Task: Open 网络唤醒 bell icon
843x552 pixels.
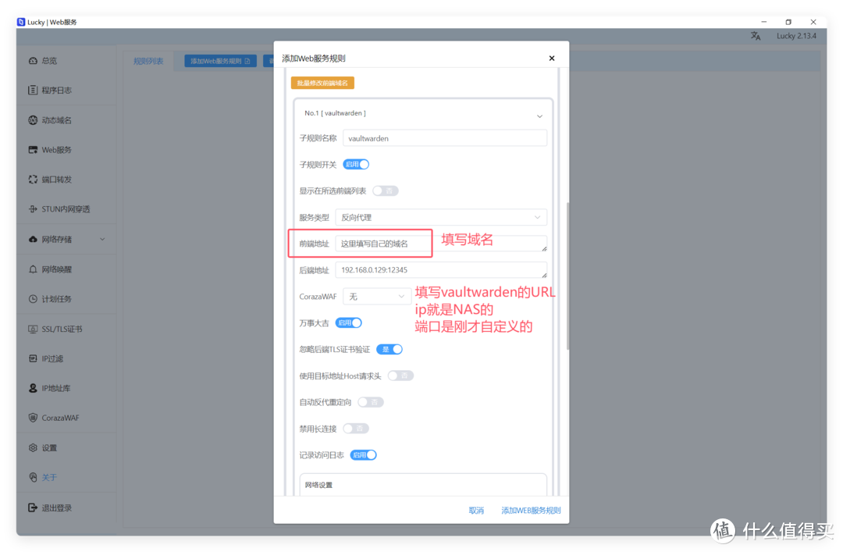Action: click(x=33, y=269)
